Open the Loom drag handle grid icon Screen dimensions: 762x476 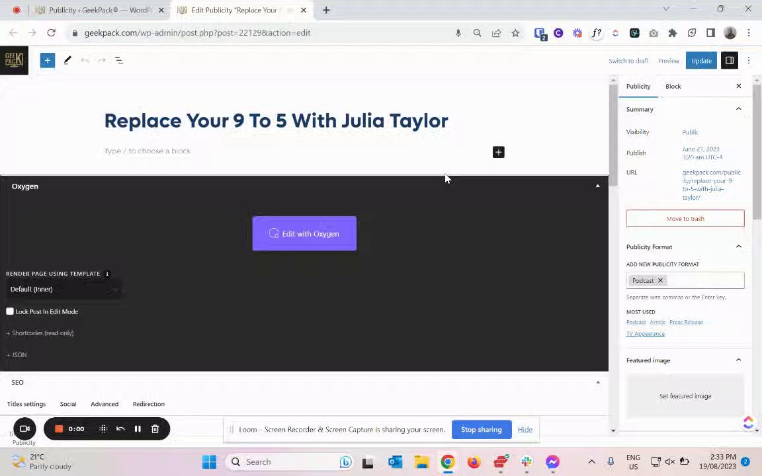(103, 429)
